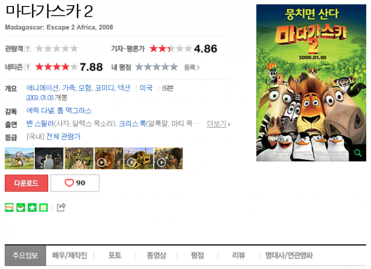Image resolution: width=371 pixels, height=269 pixels.
Task: Open actor 벤 스틸러 link
Action: 40,123
